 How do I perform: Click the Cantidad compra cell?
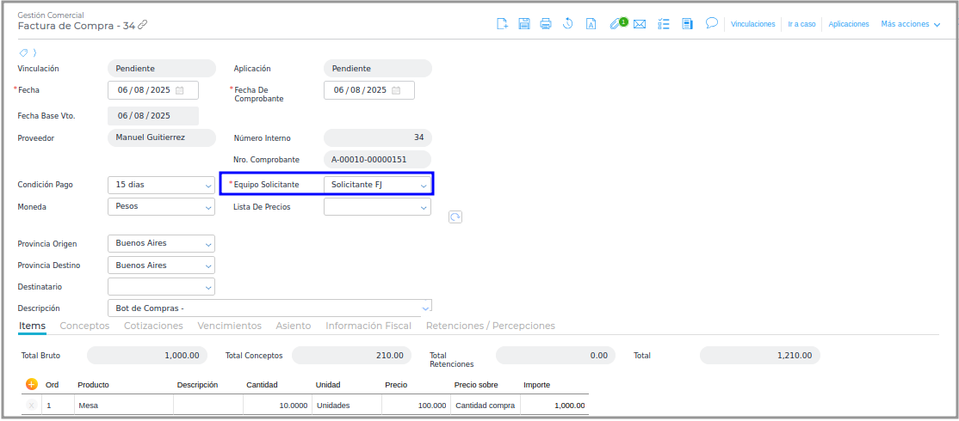click(486, 406)
